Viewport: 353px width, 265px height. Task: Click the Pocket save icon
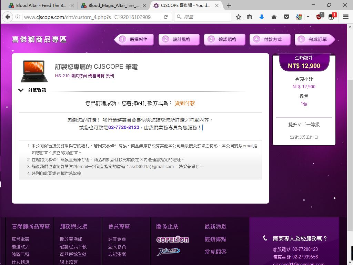286,17
